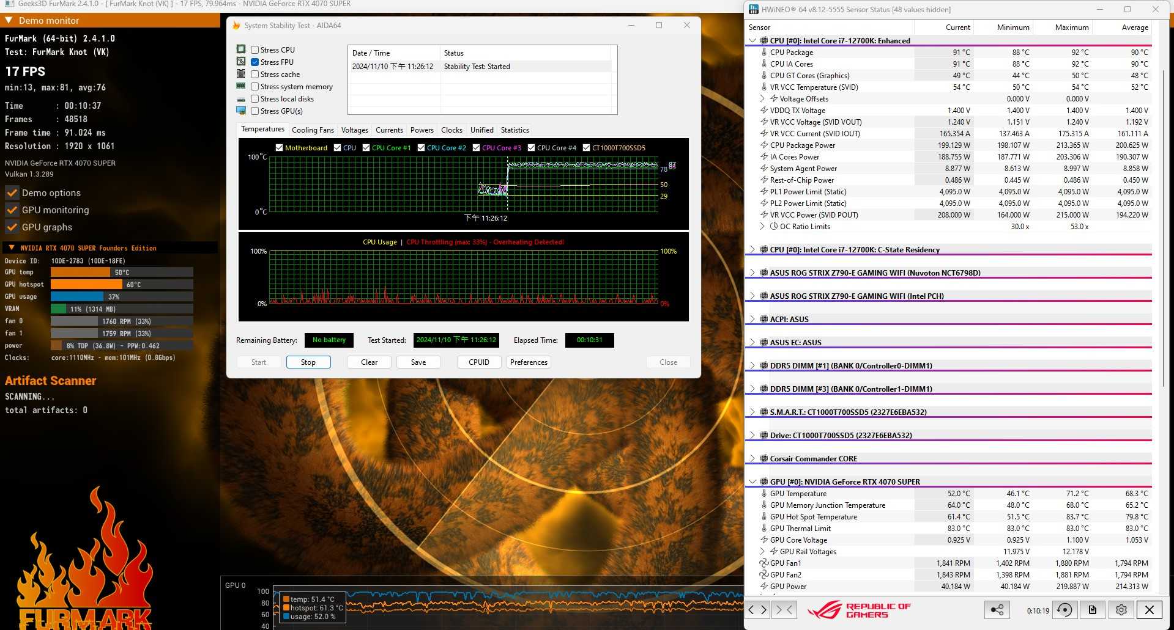Collapse NVIDIA RTX 4070 SUPER Founders Edition section
The width and height of the screenshot is (1174, 630).
[x=11, y=247]
